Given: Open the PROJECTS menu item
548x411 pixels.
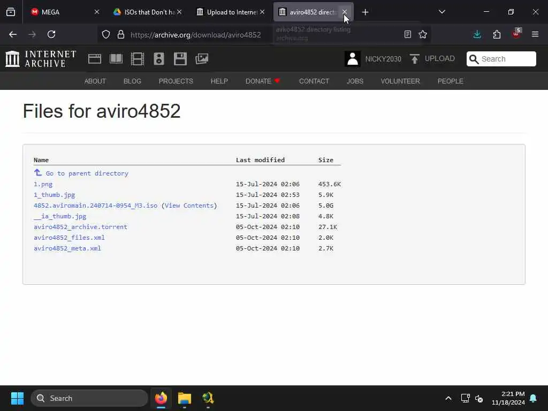Looking at the screenshot, I should point(176,81).
